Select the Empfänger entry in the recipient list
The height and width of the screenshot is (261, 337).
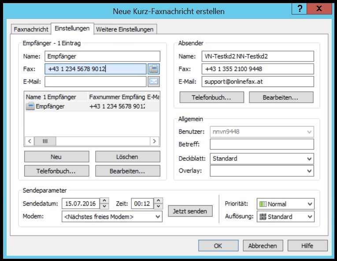click(x=50, y=106)
